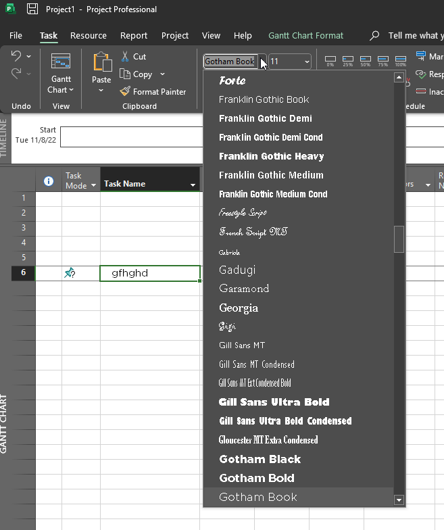Select the gfhghd task name cell
Viewport: 444px width, 530px height.
[150, 273]
